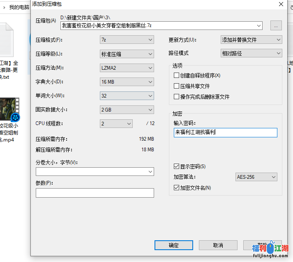Open the 更新方式 dropdown

(251, 40)
